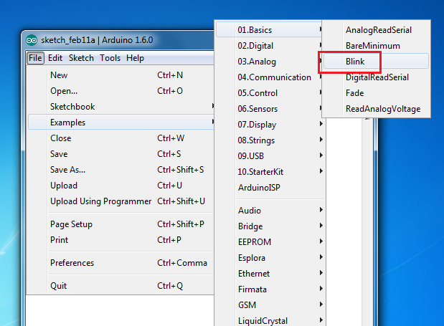Expand the Bridge library examples

(270, 226)
